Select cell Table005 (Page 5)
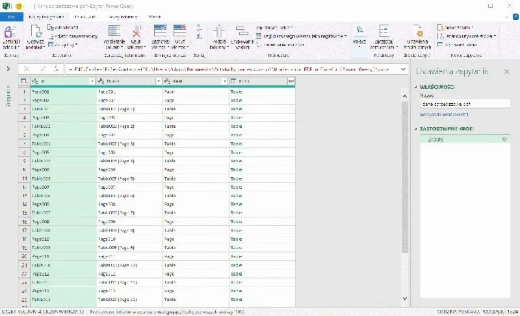Screen dimensions: 520x316 tap(129, 178)
